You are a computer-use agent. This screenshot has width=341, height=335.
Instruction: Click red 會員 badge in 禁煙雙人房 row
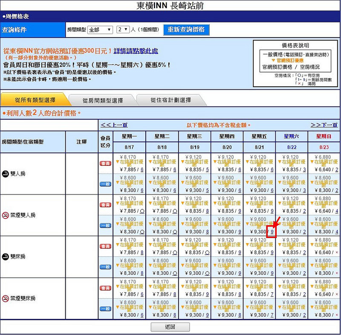coord(105,205)
